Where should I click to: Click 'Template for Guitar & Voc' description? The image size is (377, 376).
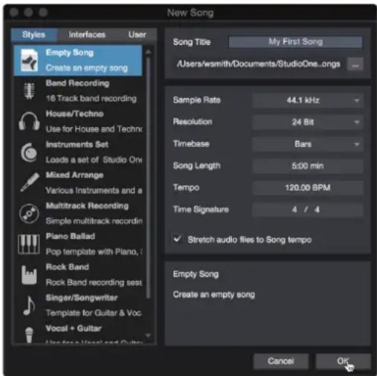tap(94, 313)
